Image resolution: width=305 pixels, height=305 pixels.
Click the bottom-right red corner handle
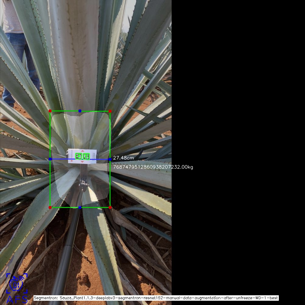pos(110,207)
